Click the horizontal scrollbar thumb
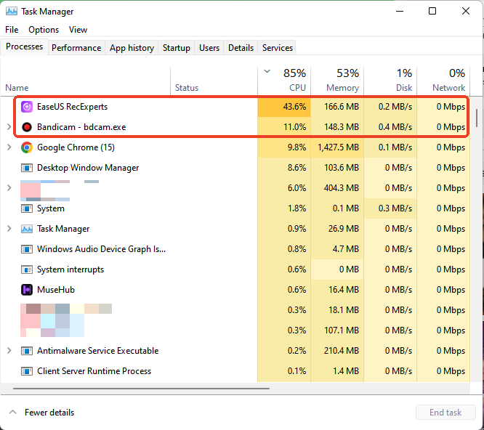 point(142,389)
